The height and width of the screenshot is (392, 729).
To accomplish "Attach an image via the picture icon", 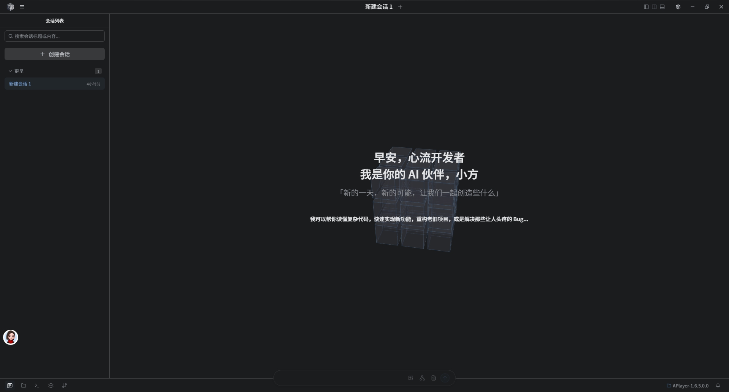I will pos(411,378).
